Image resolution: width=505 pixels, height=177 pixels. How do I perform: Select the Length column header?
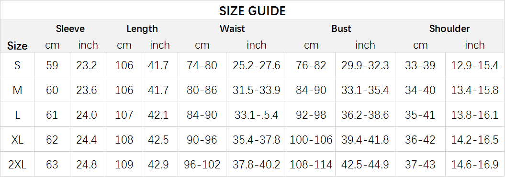coord(142,29)
